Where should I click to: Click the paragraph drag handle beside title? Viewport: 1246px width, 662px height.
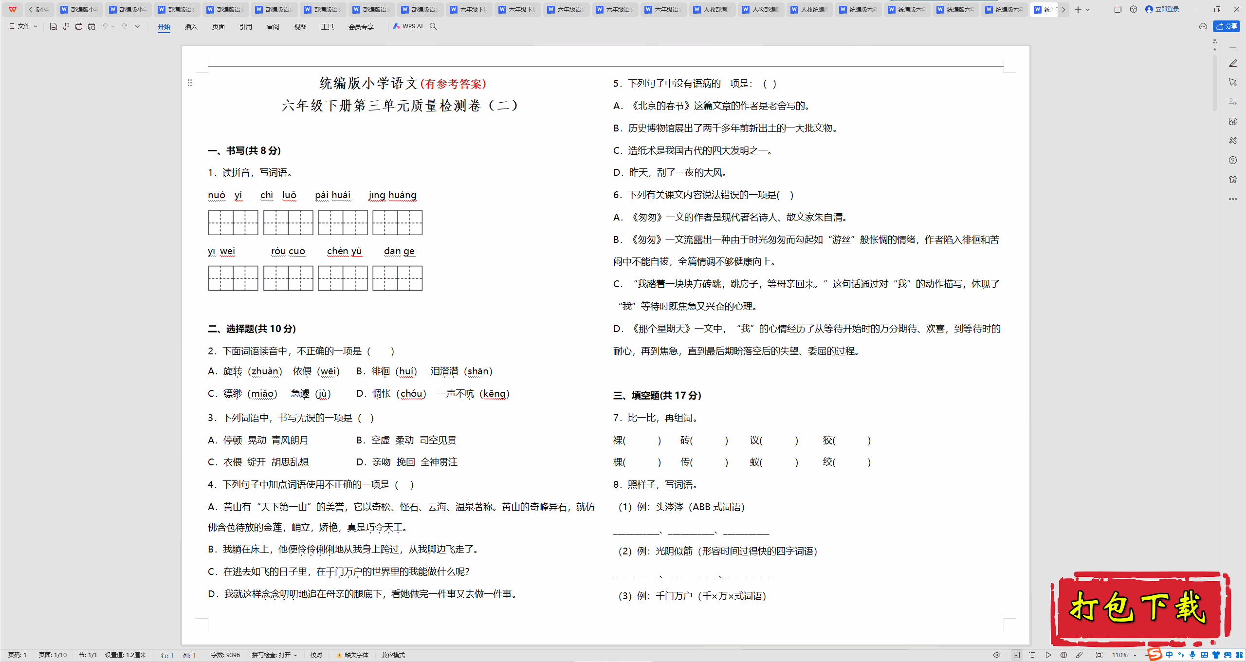click(190, 83)
